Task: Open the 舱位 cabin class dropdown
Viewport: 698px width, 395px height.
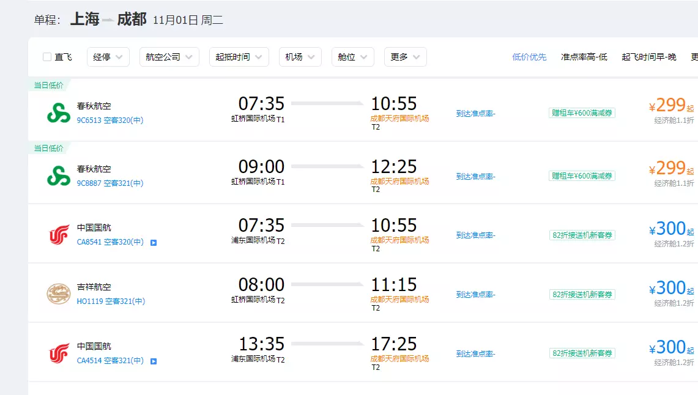Action: coord(352,57)
